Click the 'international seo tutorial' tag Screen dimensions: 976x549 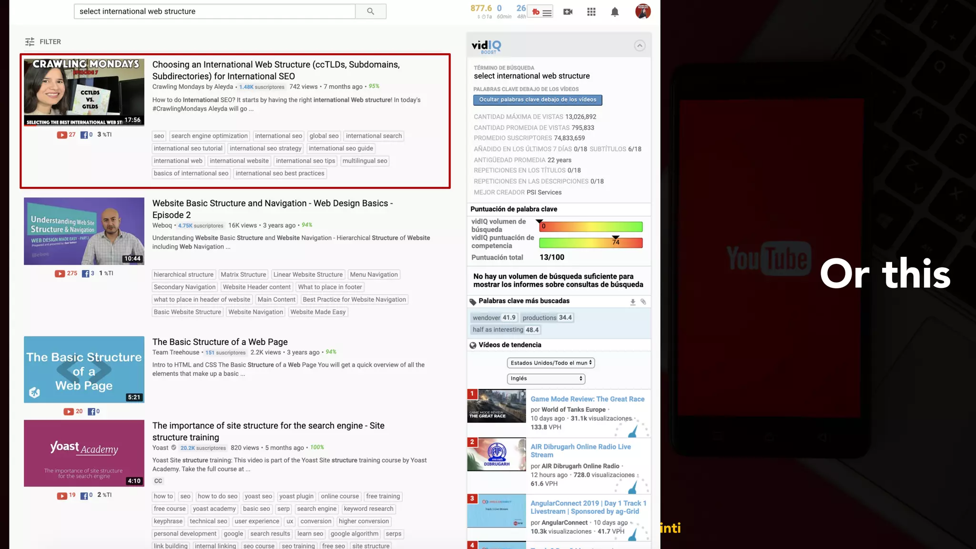tap(188, 149)
